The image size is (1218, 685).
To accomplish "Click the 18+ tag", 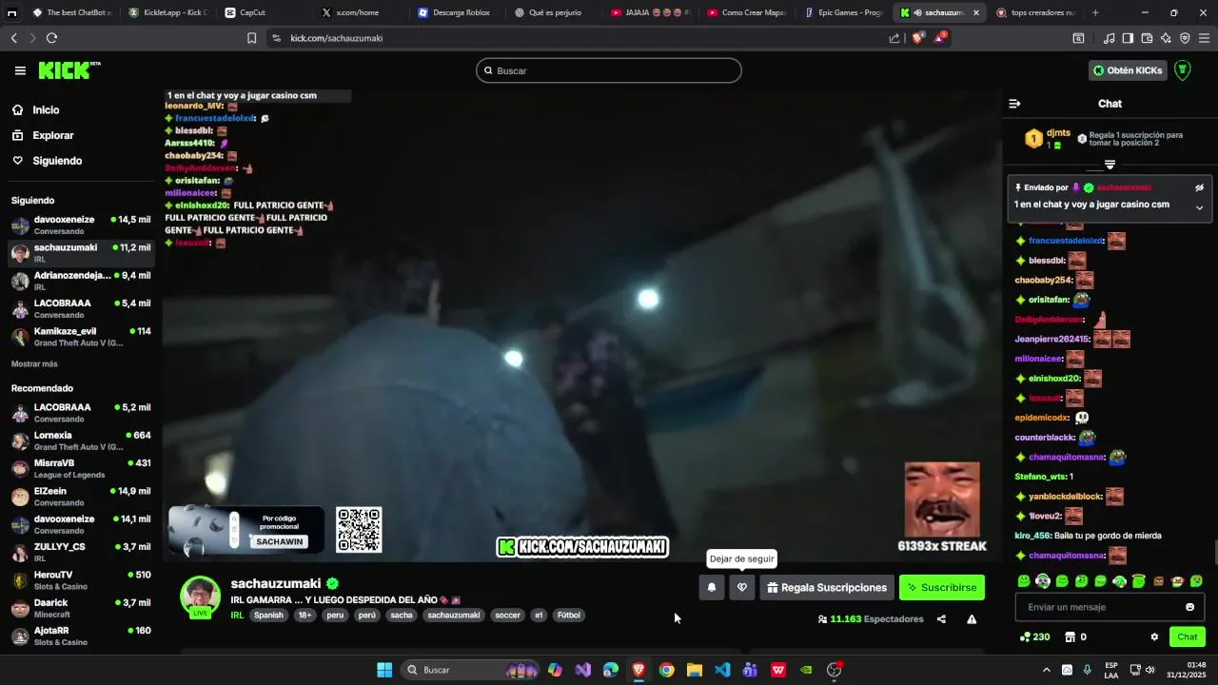I will (304, 616).
